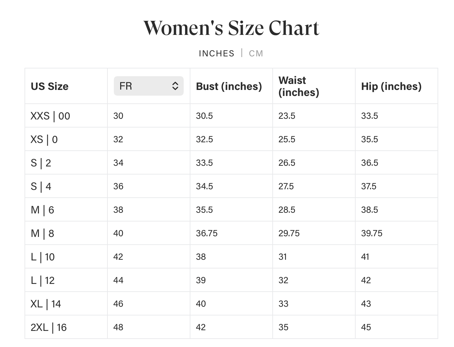The width and height of the screenshot is (454, 347).
Task: Select the 2XL | 16 size row
Action: coord(231,327)
